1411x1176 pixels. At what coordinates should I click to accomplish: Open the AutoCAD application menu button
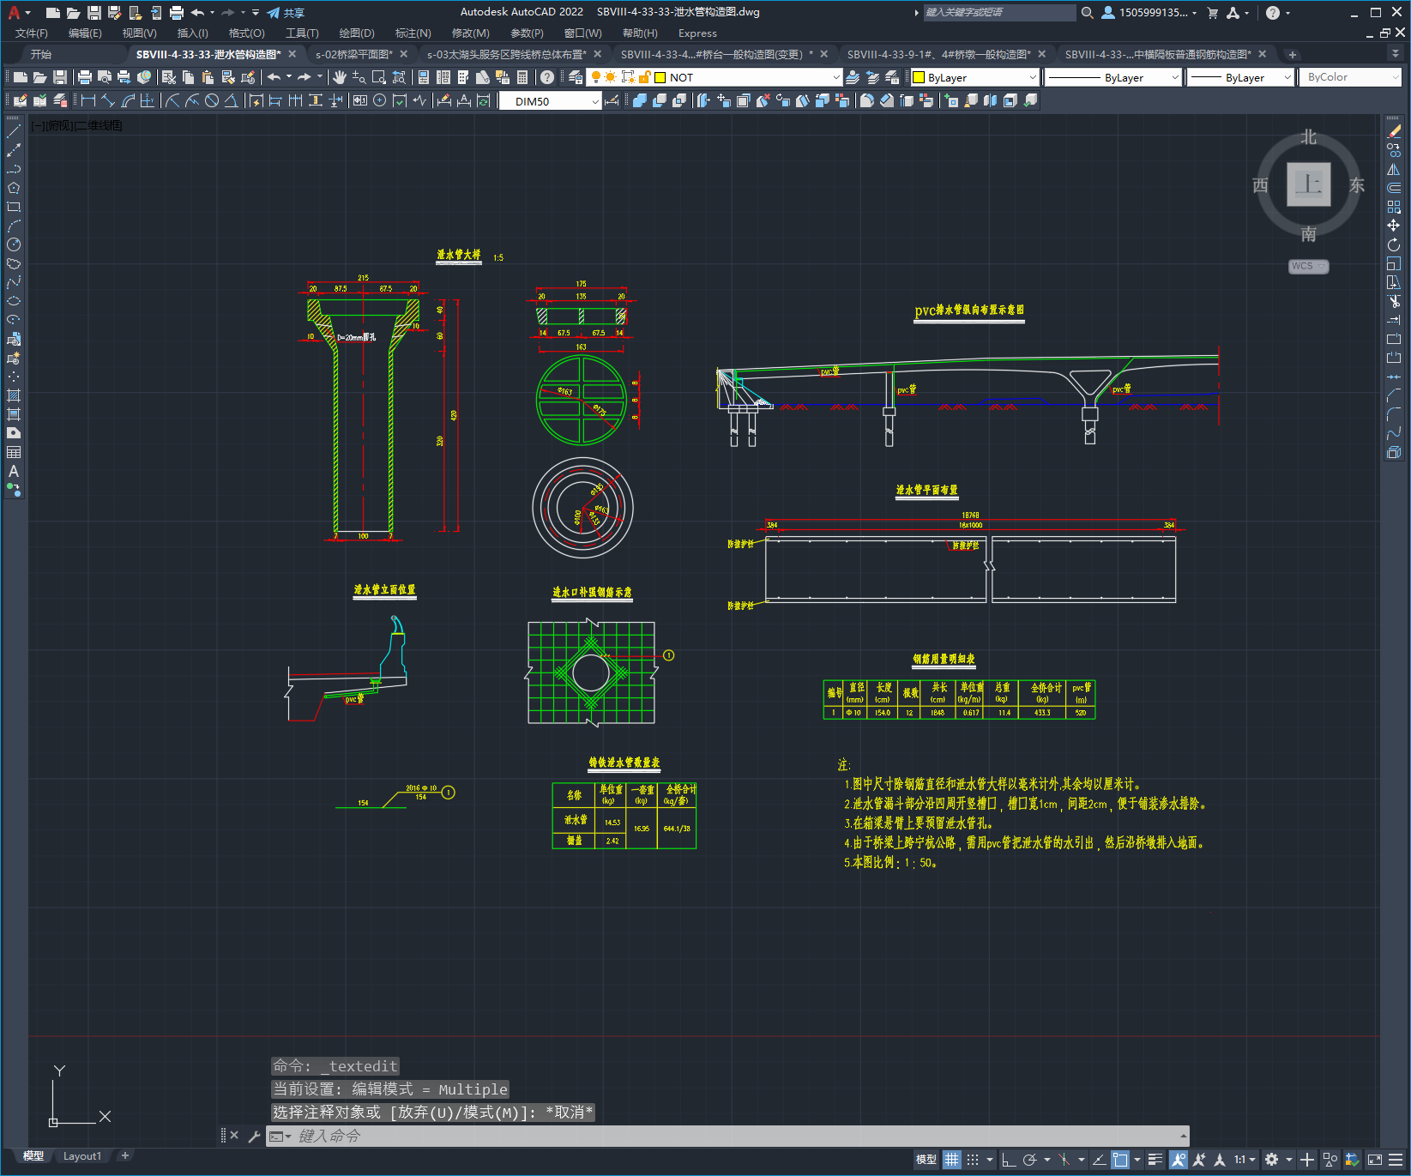coord(17,13)
